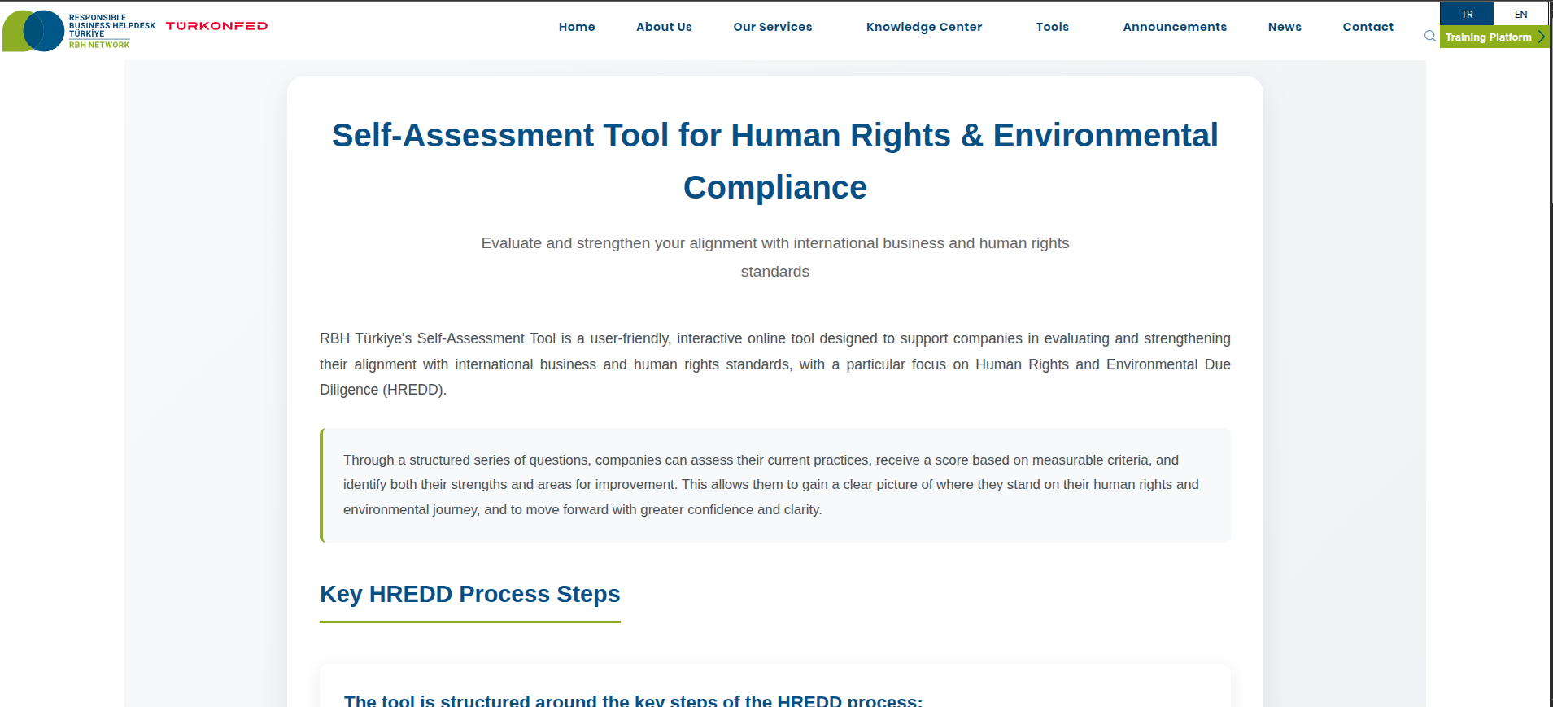This screenshot has height=707, width=1553.
Task: Click the green Training Platform button
Action: click(x=1493, y=37)
